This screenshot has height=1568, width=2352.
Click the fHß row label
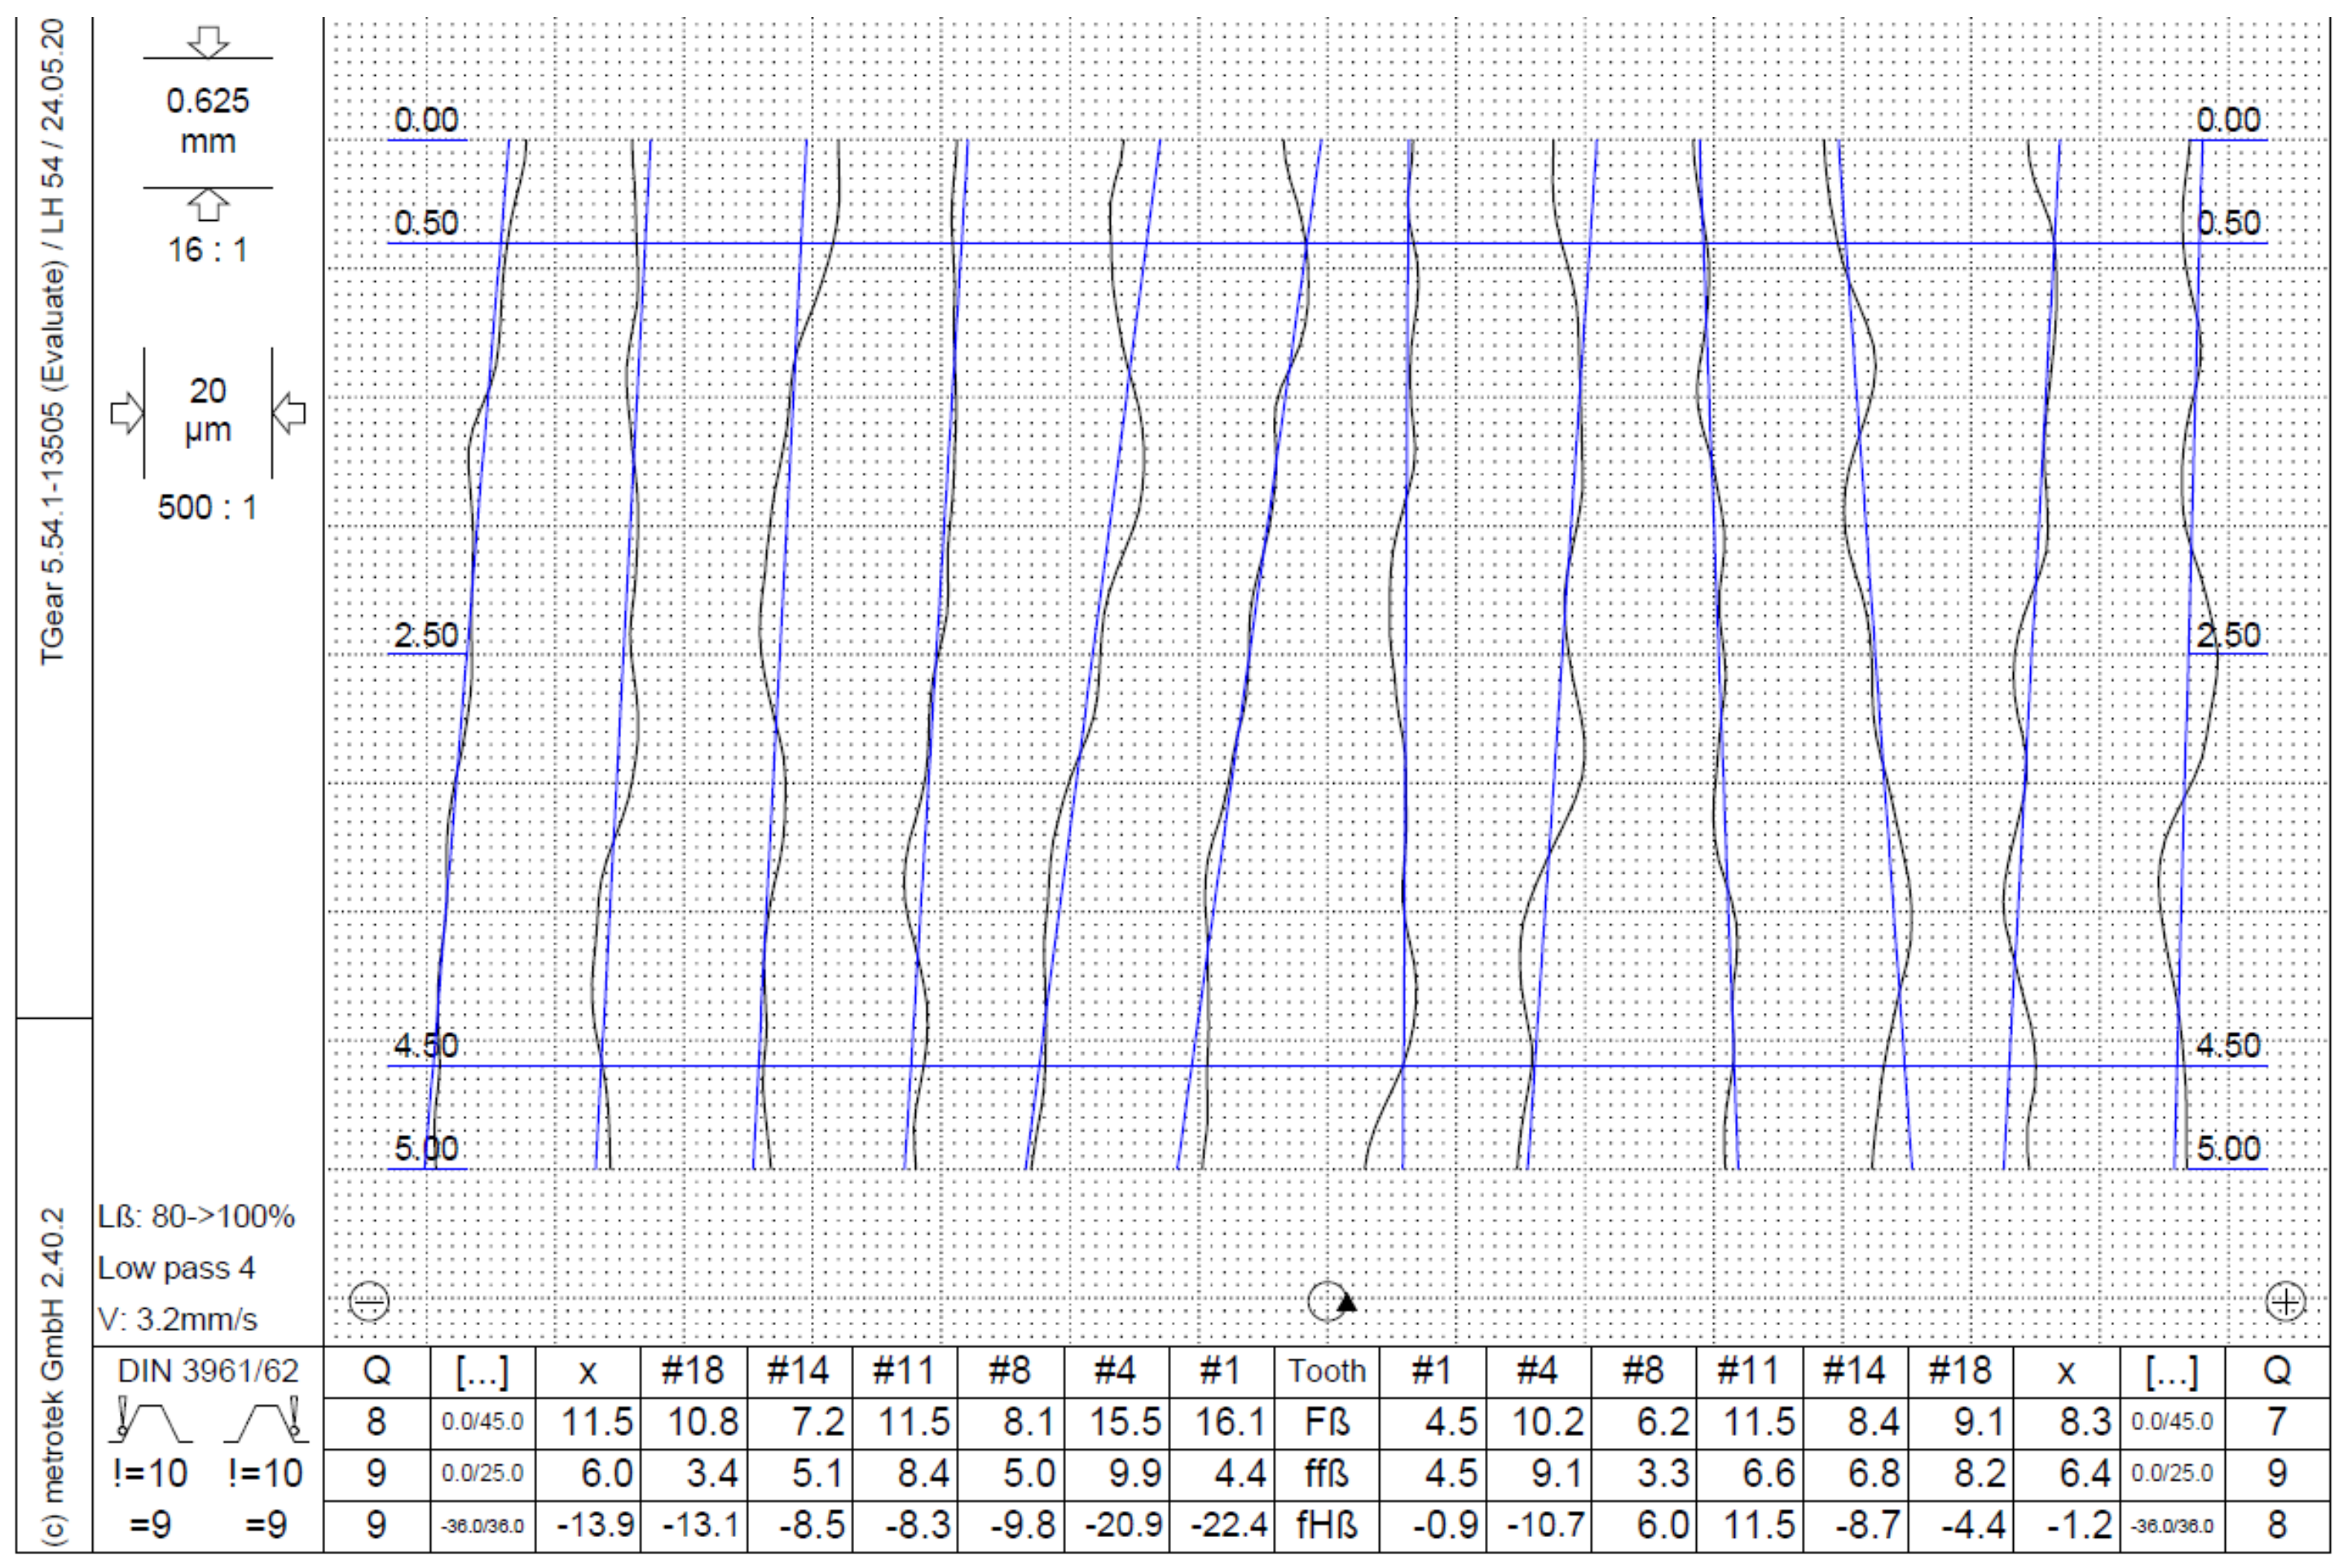[x=1327, y=1525]
